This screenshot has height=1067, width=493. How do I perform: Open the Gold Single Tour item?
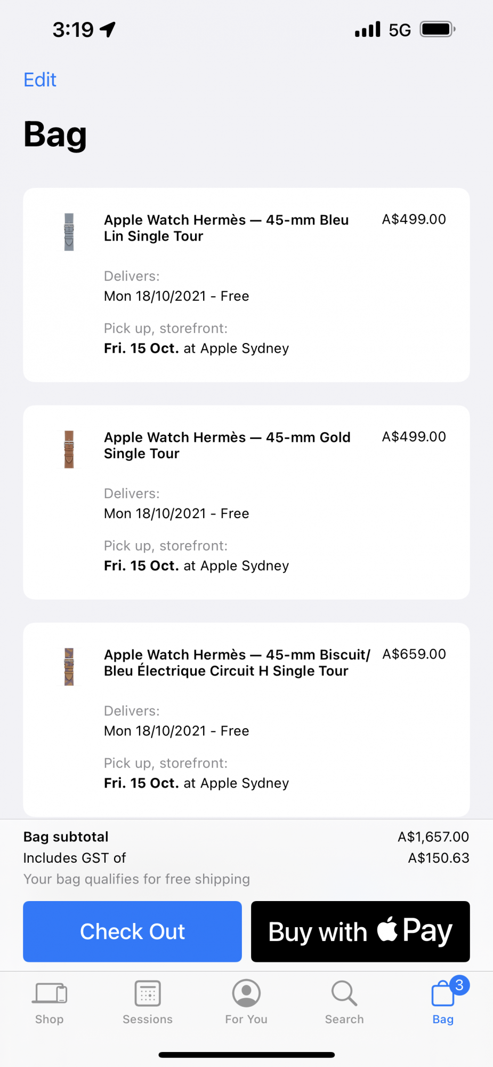(227, 445)
